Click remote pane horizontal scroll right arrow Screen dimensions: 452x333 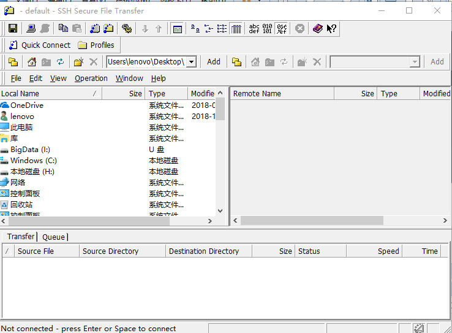(445, 220)
